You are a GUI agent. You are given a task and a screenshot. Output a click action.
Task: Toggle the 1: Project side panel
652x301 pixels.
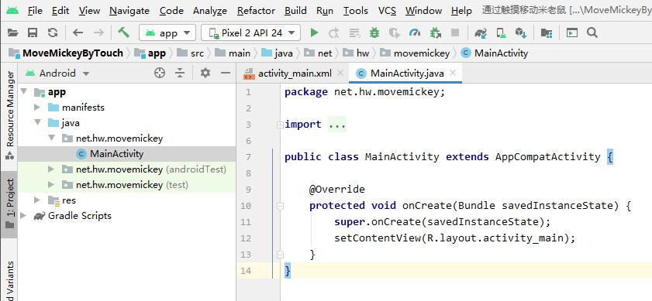point(9,204)
